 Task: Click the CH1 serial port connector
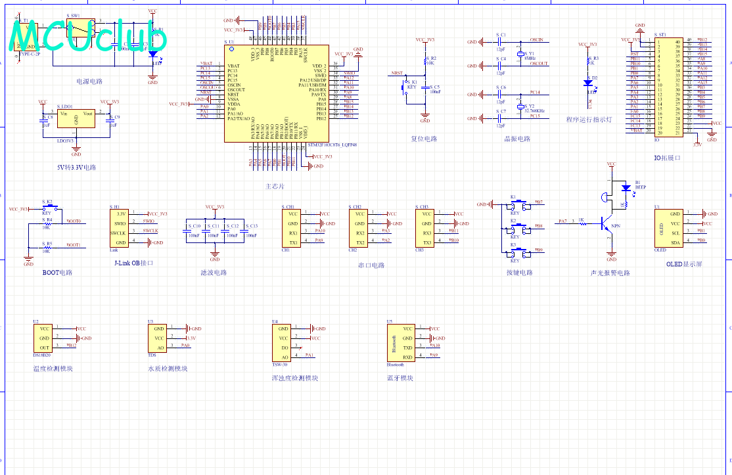(292, 228)
